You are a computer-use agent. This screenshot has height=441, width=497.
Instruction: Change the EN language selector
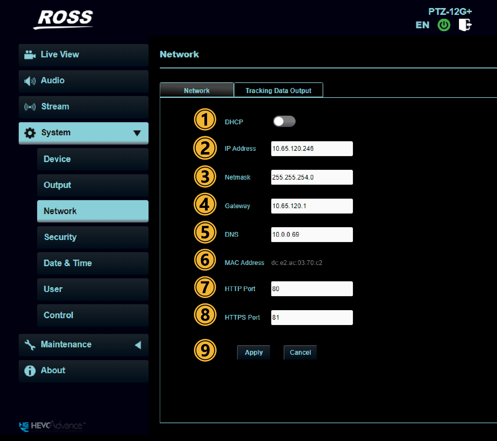[x=422, y=25]
